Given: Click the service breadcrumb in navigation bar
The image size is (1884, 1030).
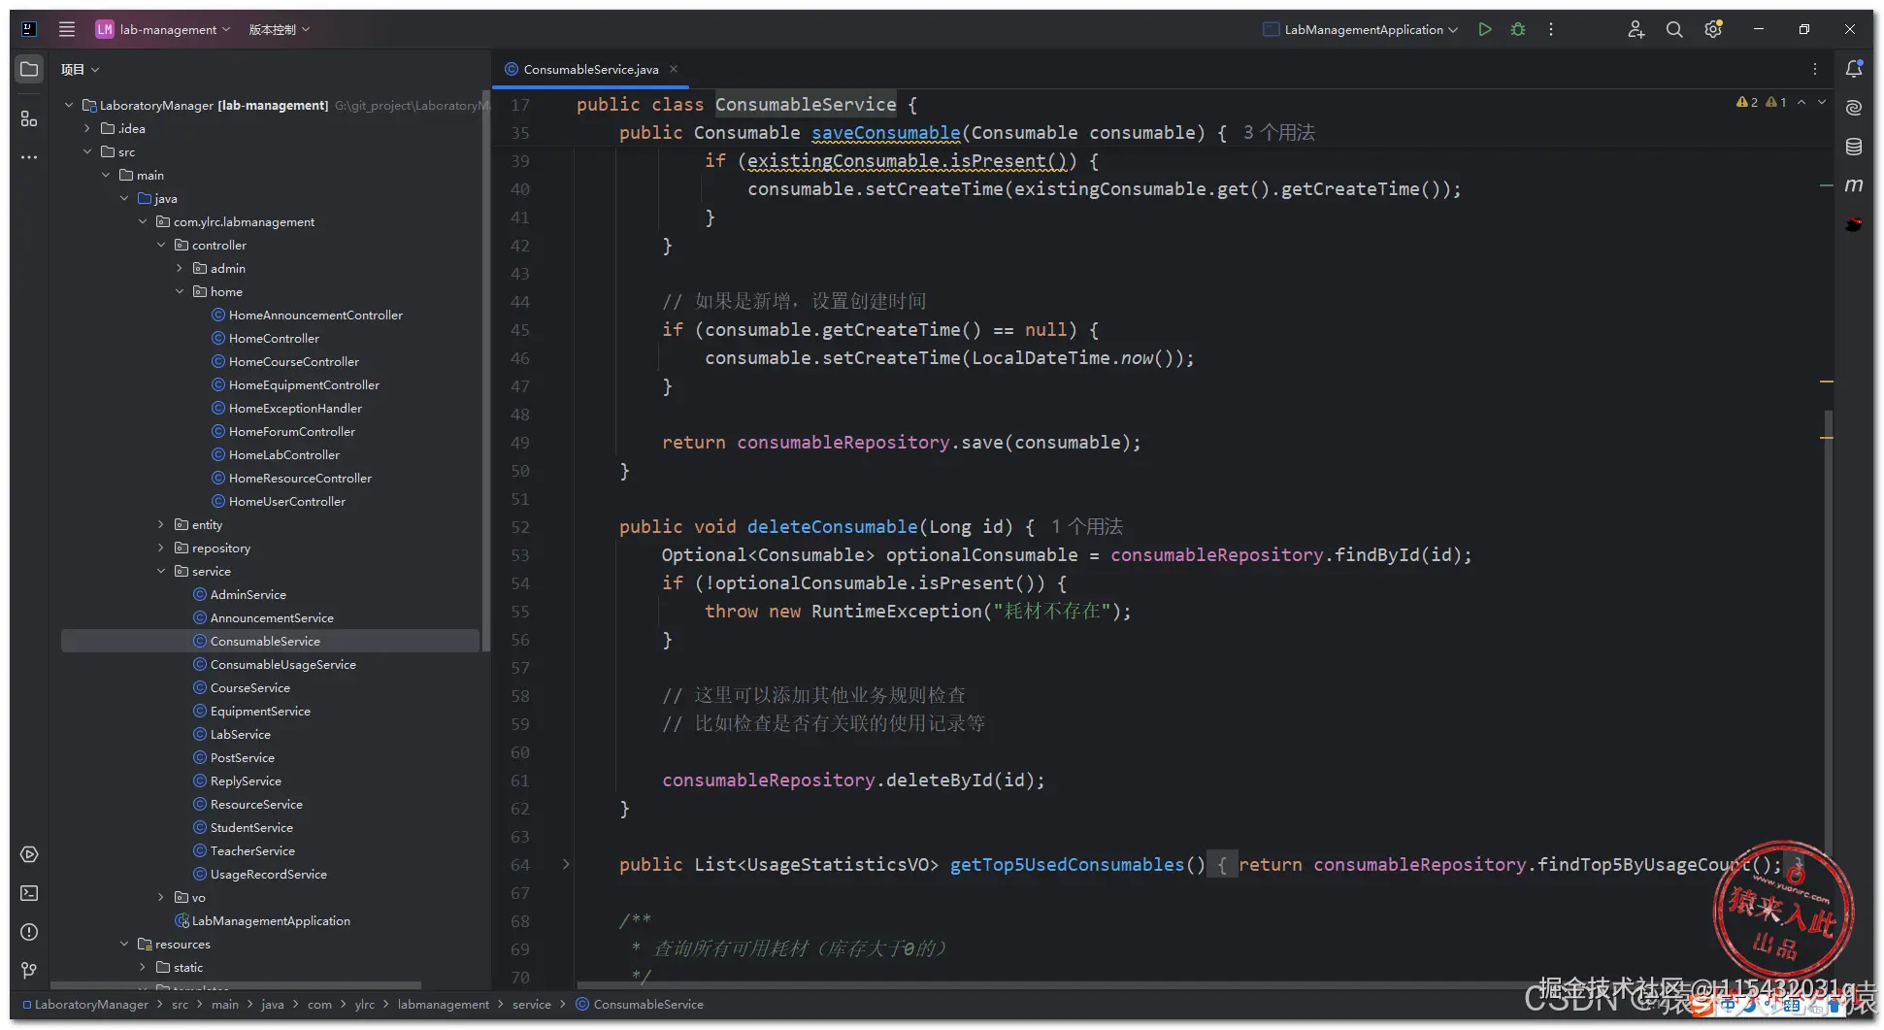Looking at the screenshot, I should click(x=532, y=1004).
